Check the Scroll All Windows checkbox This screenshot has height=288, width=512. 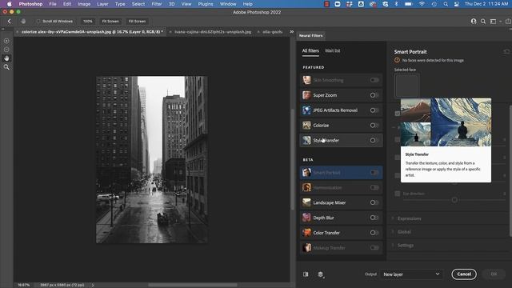(x=38, y=22)
